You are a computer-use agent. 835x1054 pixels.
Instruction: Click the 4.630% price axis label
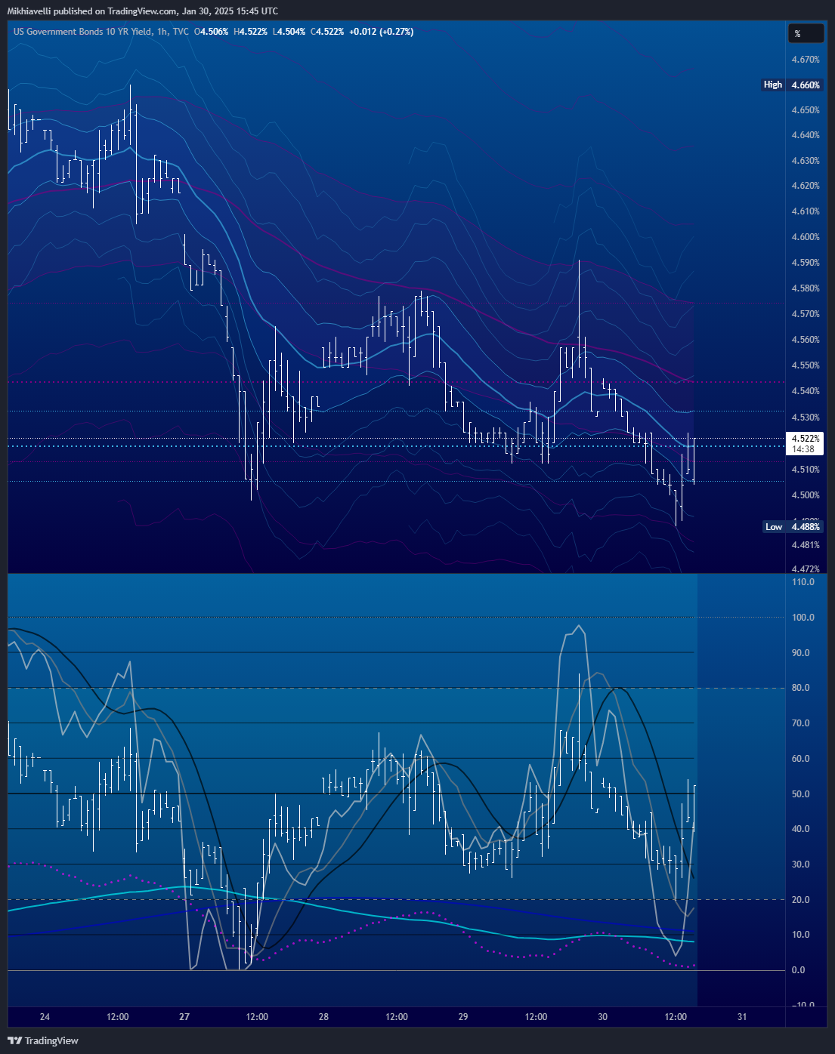click(x=805, y=160)
